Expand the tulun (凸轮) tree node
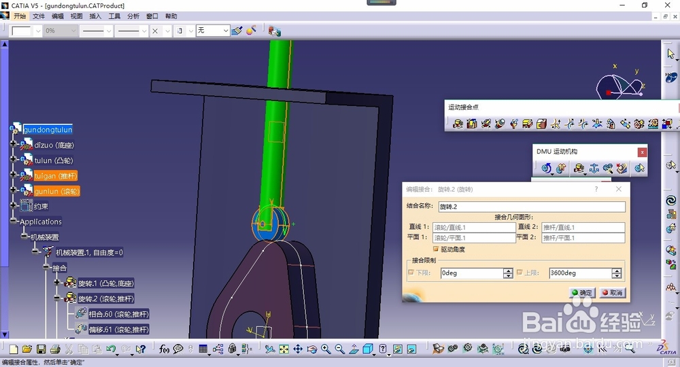Viewport: 680px width, 367px height. tap(13, 159)
